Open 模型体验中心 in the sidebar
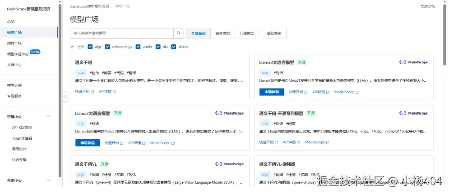 [18, 54]
